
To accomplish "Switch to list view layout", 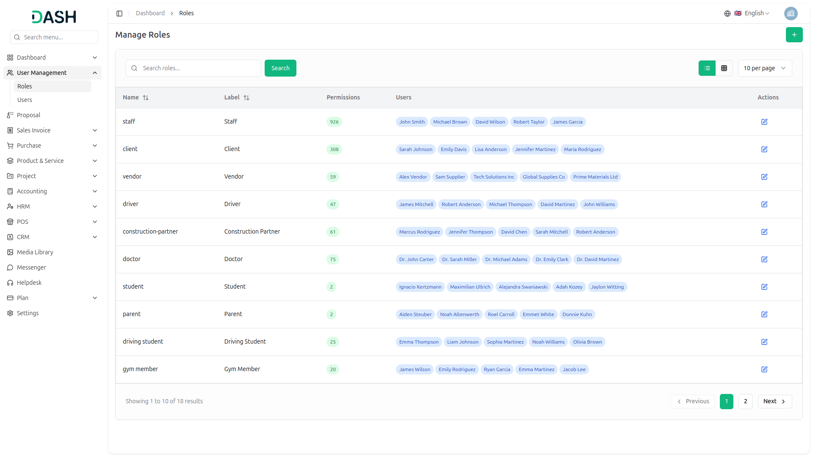I will pos(707,68).
